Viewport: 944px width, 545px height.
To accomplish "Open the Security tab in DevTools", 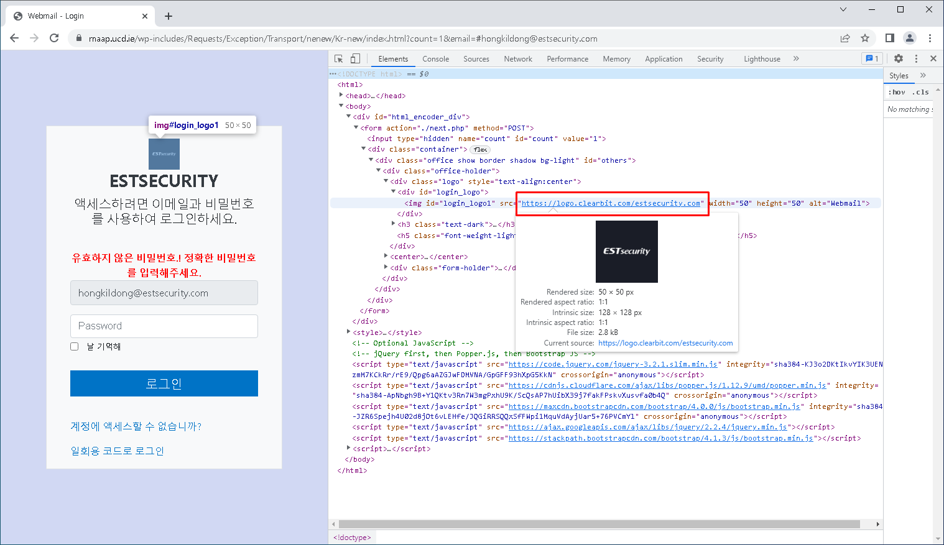I will click(x=710, y=59).
